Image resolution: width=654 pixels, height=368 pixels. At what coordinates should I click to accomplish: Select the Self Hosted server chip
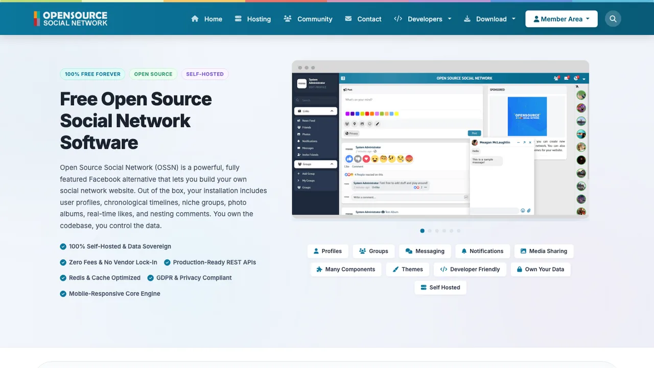[x=440, y=287]
